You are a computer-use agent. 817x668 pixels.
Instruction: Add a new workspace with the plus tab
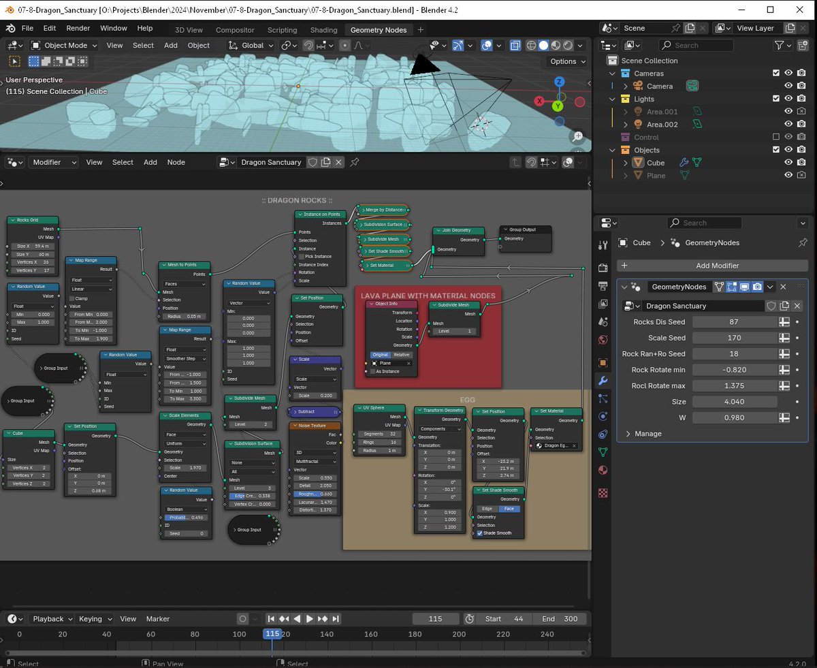[421, 30]
